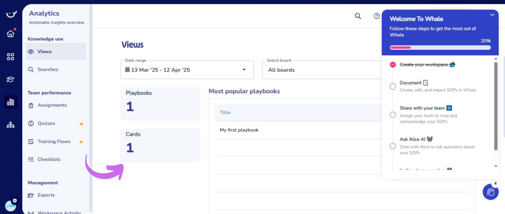Click the calendar icon in Date range
This screenshot has width=505, height=214.
pos(127,70)
